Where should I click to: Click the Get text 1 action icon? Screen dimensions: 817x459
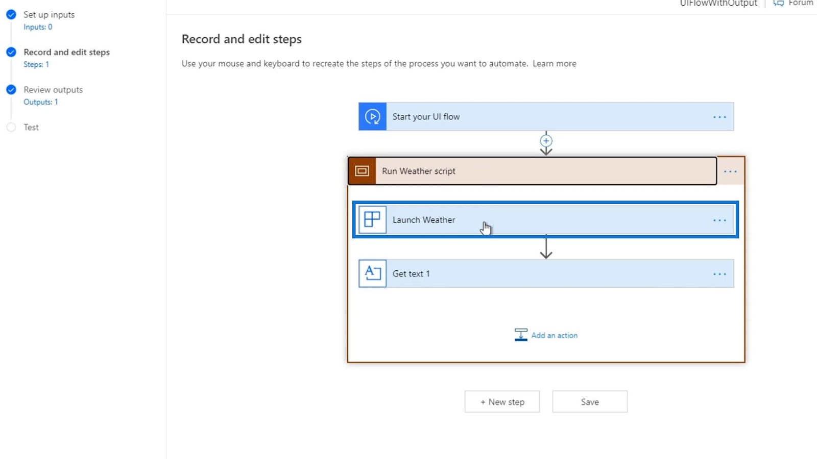372,273
